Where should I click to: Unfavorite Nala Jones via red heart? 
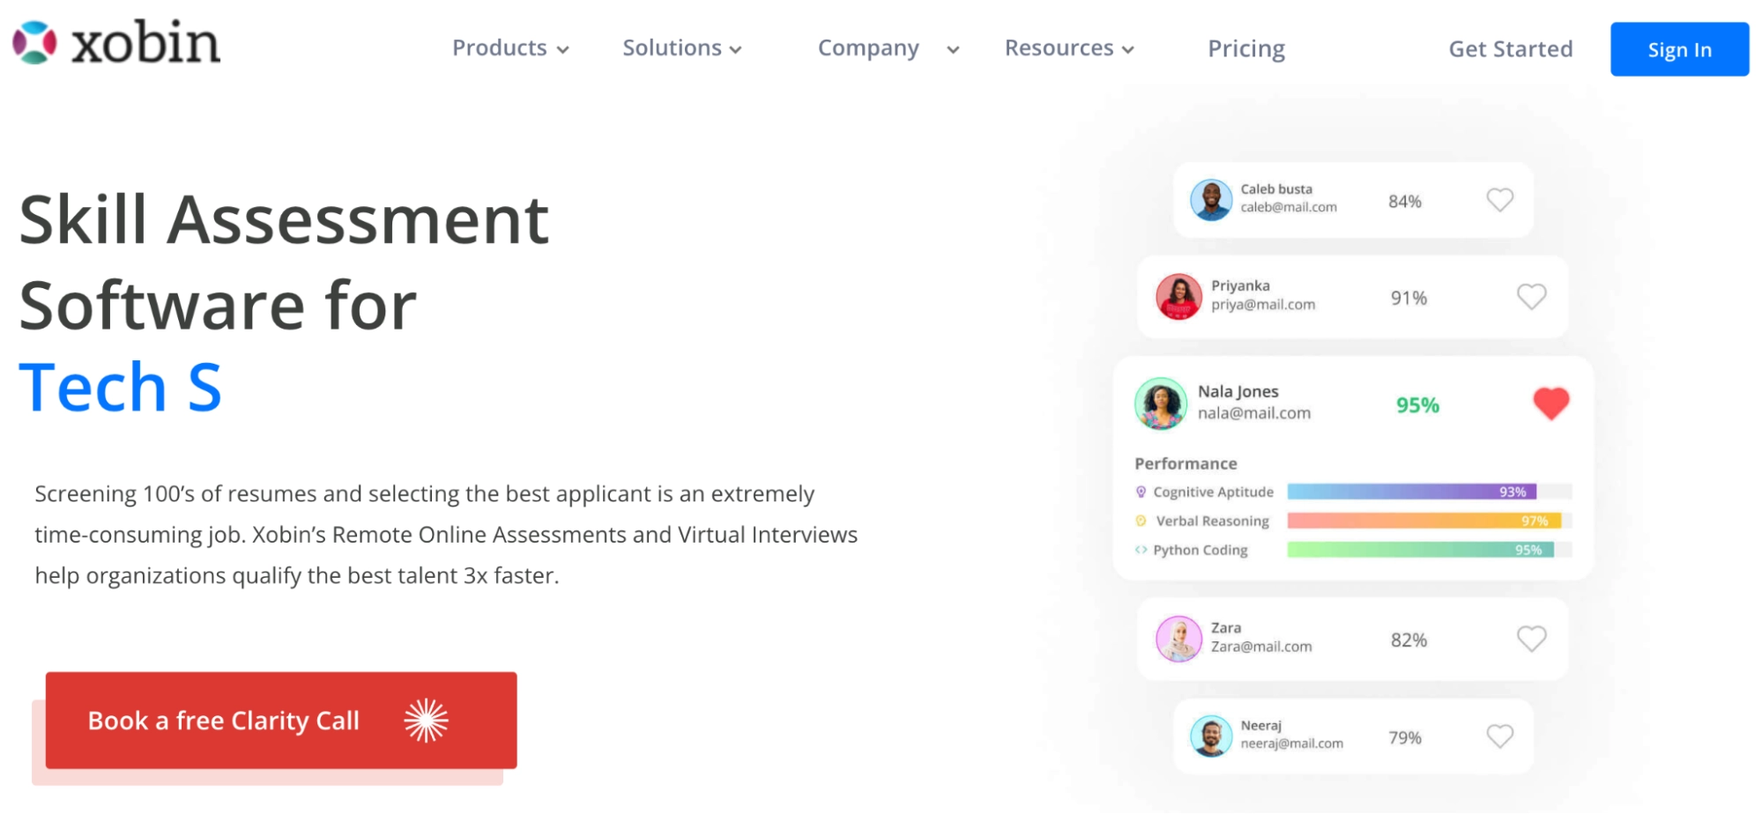(x=1550, y=403)
